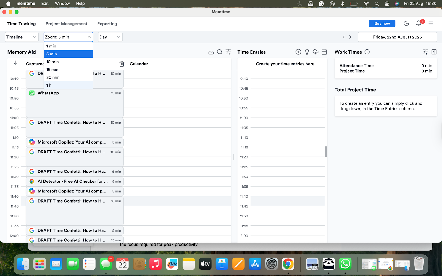Select WhatsApp 15 min captured activity
Viewport: 442px width, 276px height.
75,103
